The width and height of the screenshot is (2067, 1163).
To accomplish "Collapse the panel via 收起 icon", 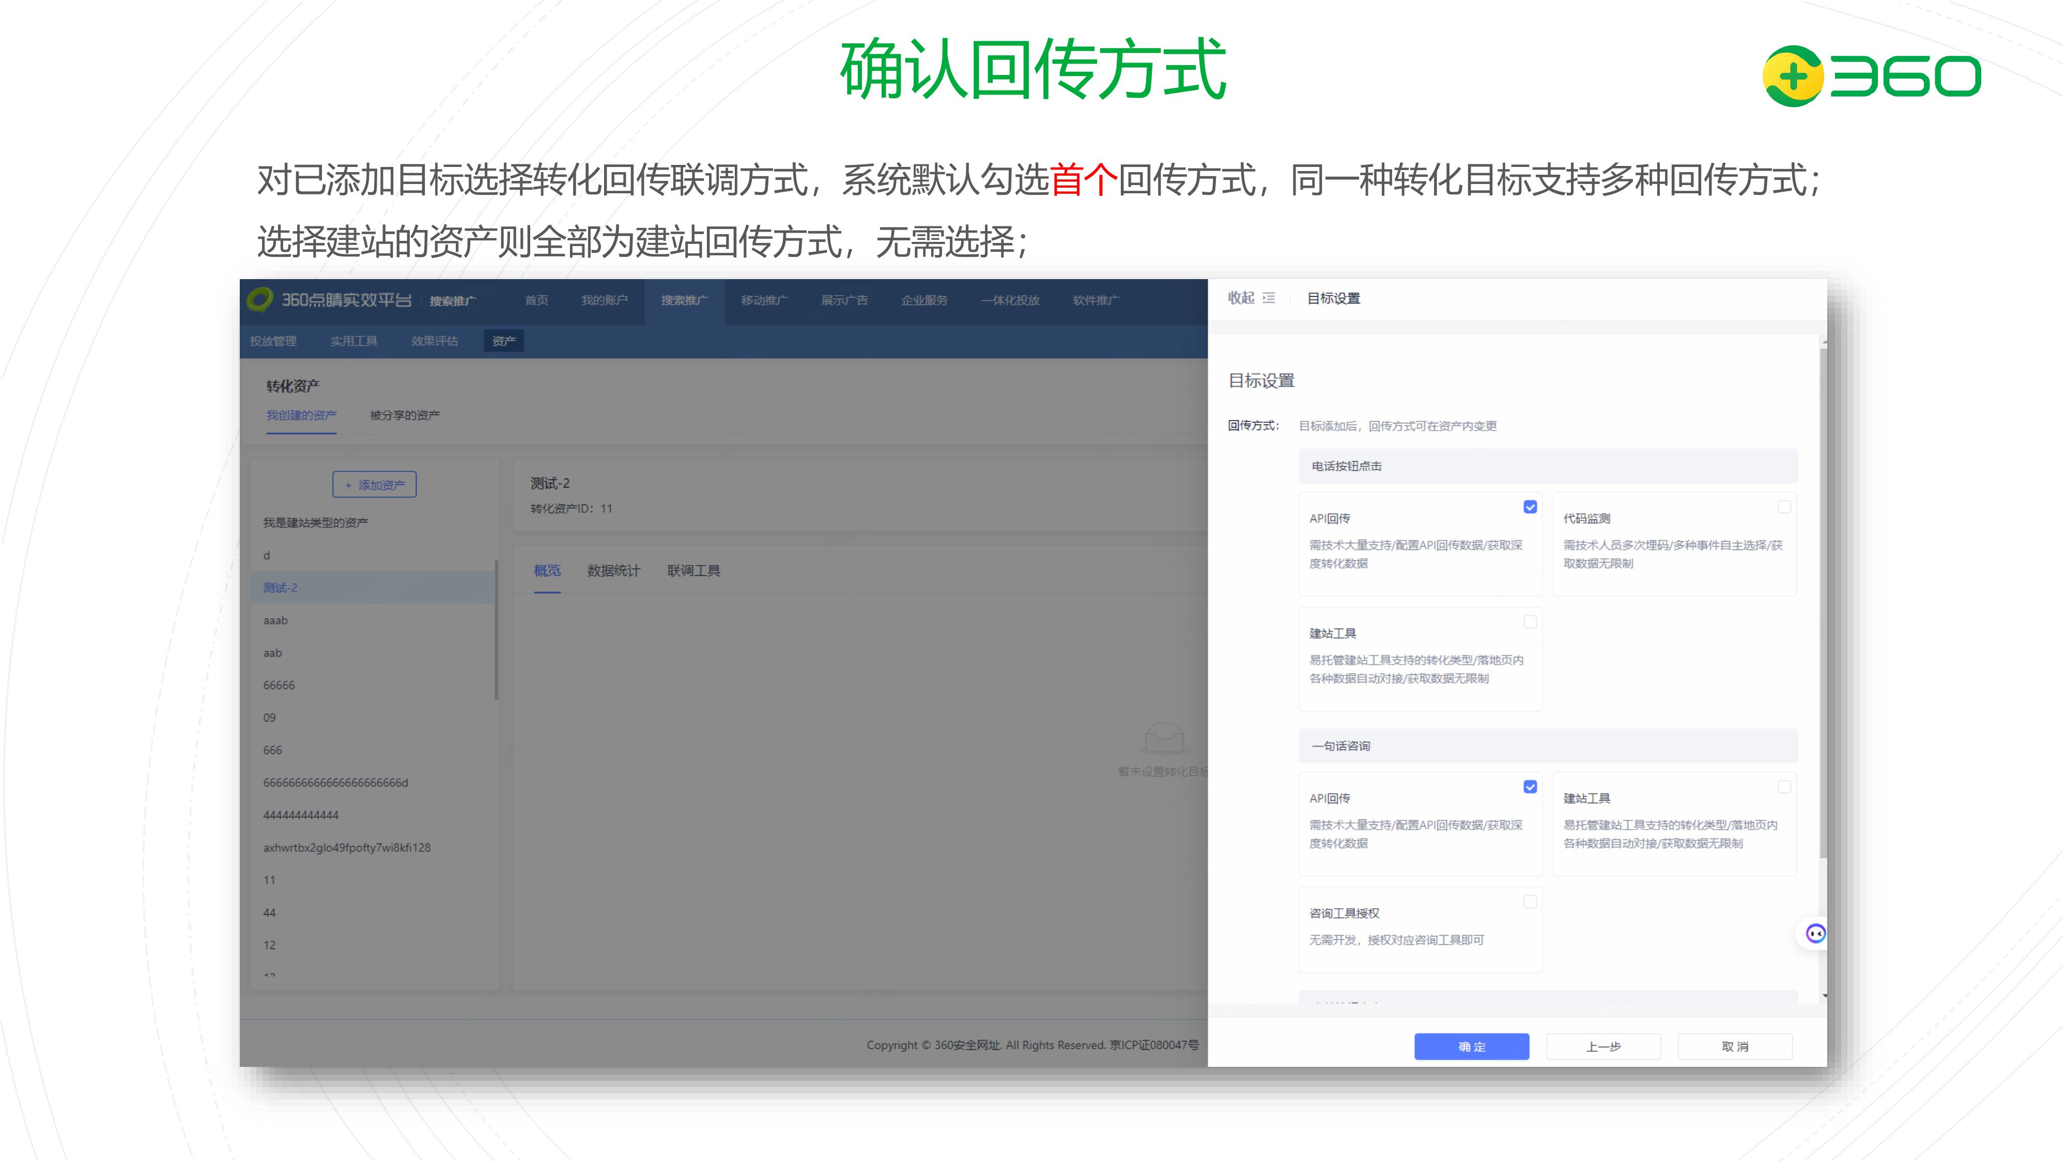I will (x=1269, y=298).
